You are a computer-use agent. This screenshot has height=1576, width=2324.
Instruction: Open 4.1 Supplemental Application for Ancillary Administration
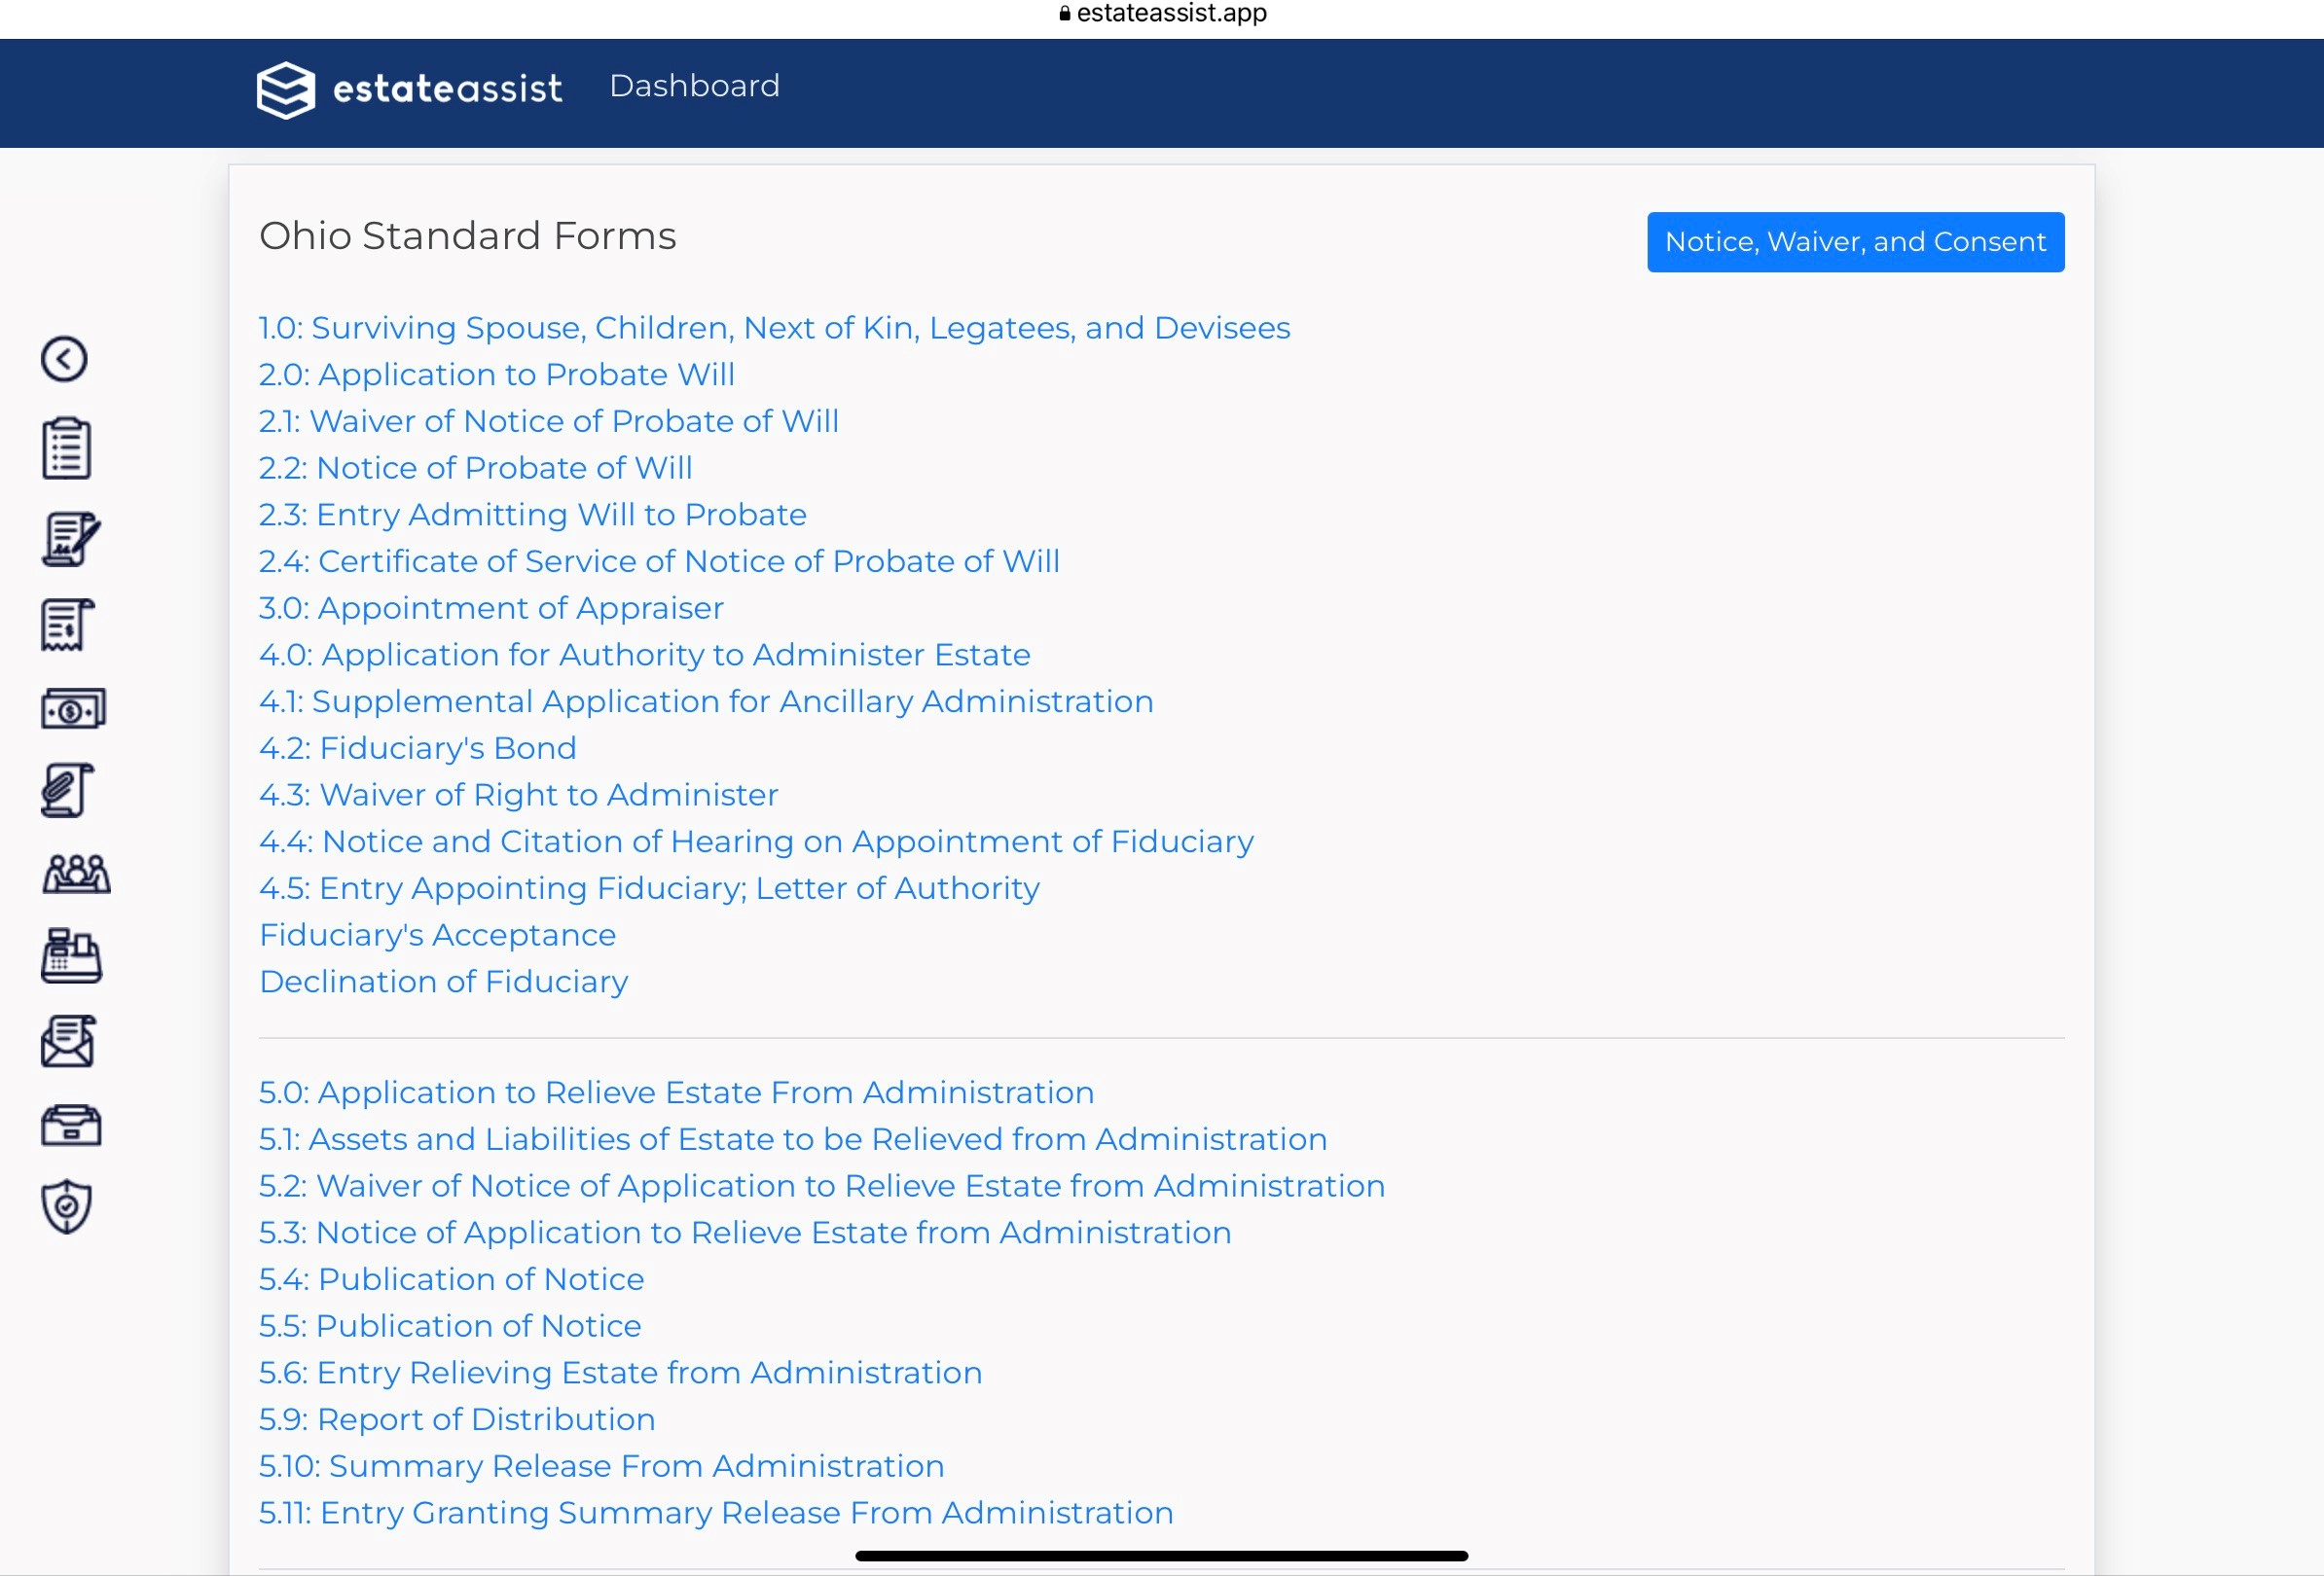pyautogui.click(x=706, y=701)
